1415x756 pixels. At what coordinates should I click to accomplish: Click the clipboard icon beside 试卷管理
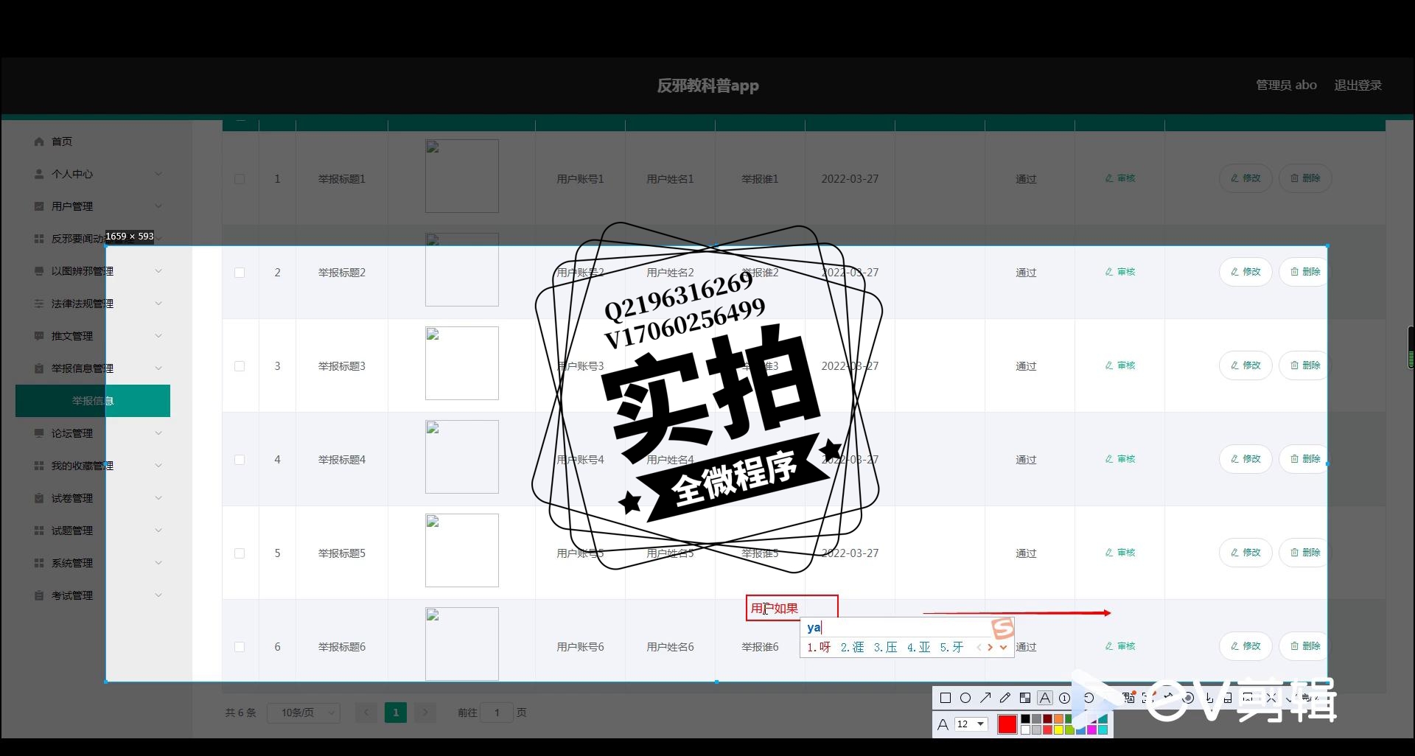point(39,498)
